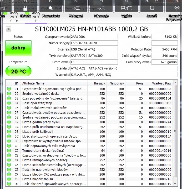The image size is (182, 189).
Task: Select raw value 0000000002A4
Action: (x=160, y=122)
